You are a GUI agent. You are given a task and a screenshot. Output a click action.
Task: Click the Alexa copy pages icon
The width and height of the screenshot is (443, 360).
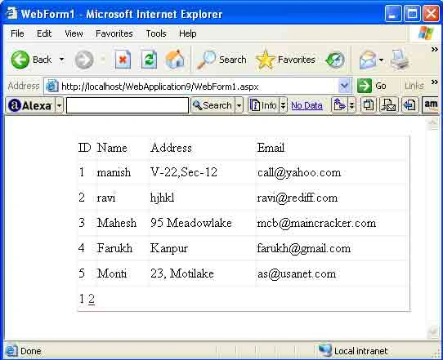(x=369, y=105)
